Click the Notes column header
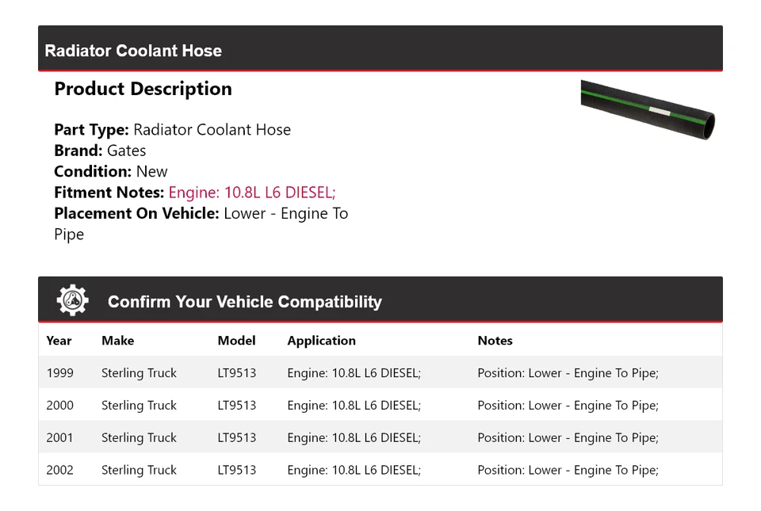Image resolution: width=761 pixels, height=511 pixels. 495,341
